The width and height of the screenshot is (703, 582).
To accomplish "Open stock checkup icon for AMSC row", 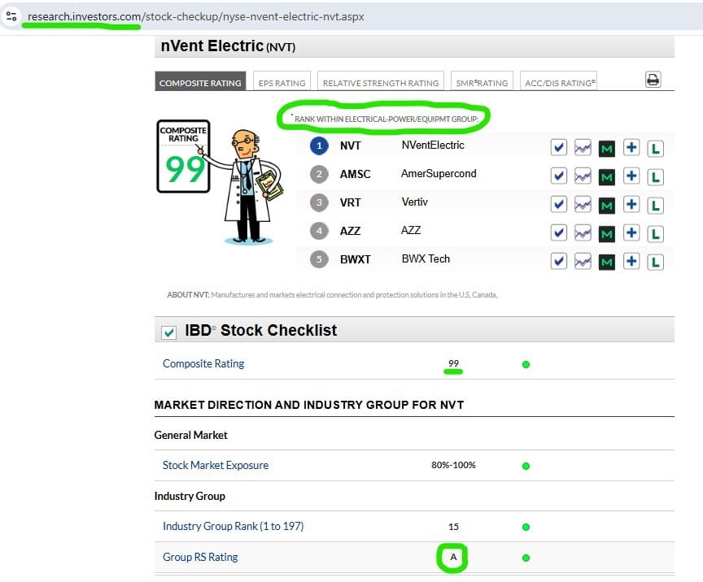I will pos(559,176).
